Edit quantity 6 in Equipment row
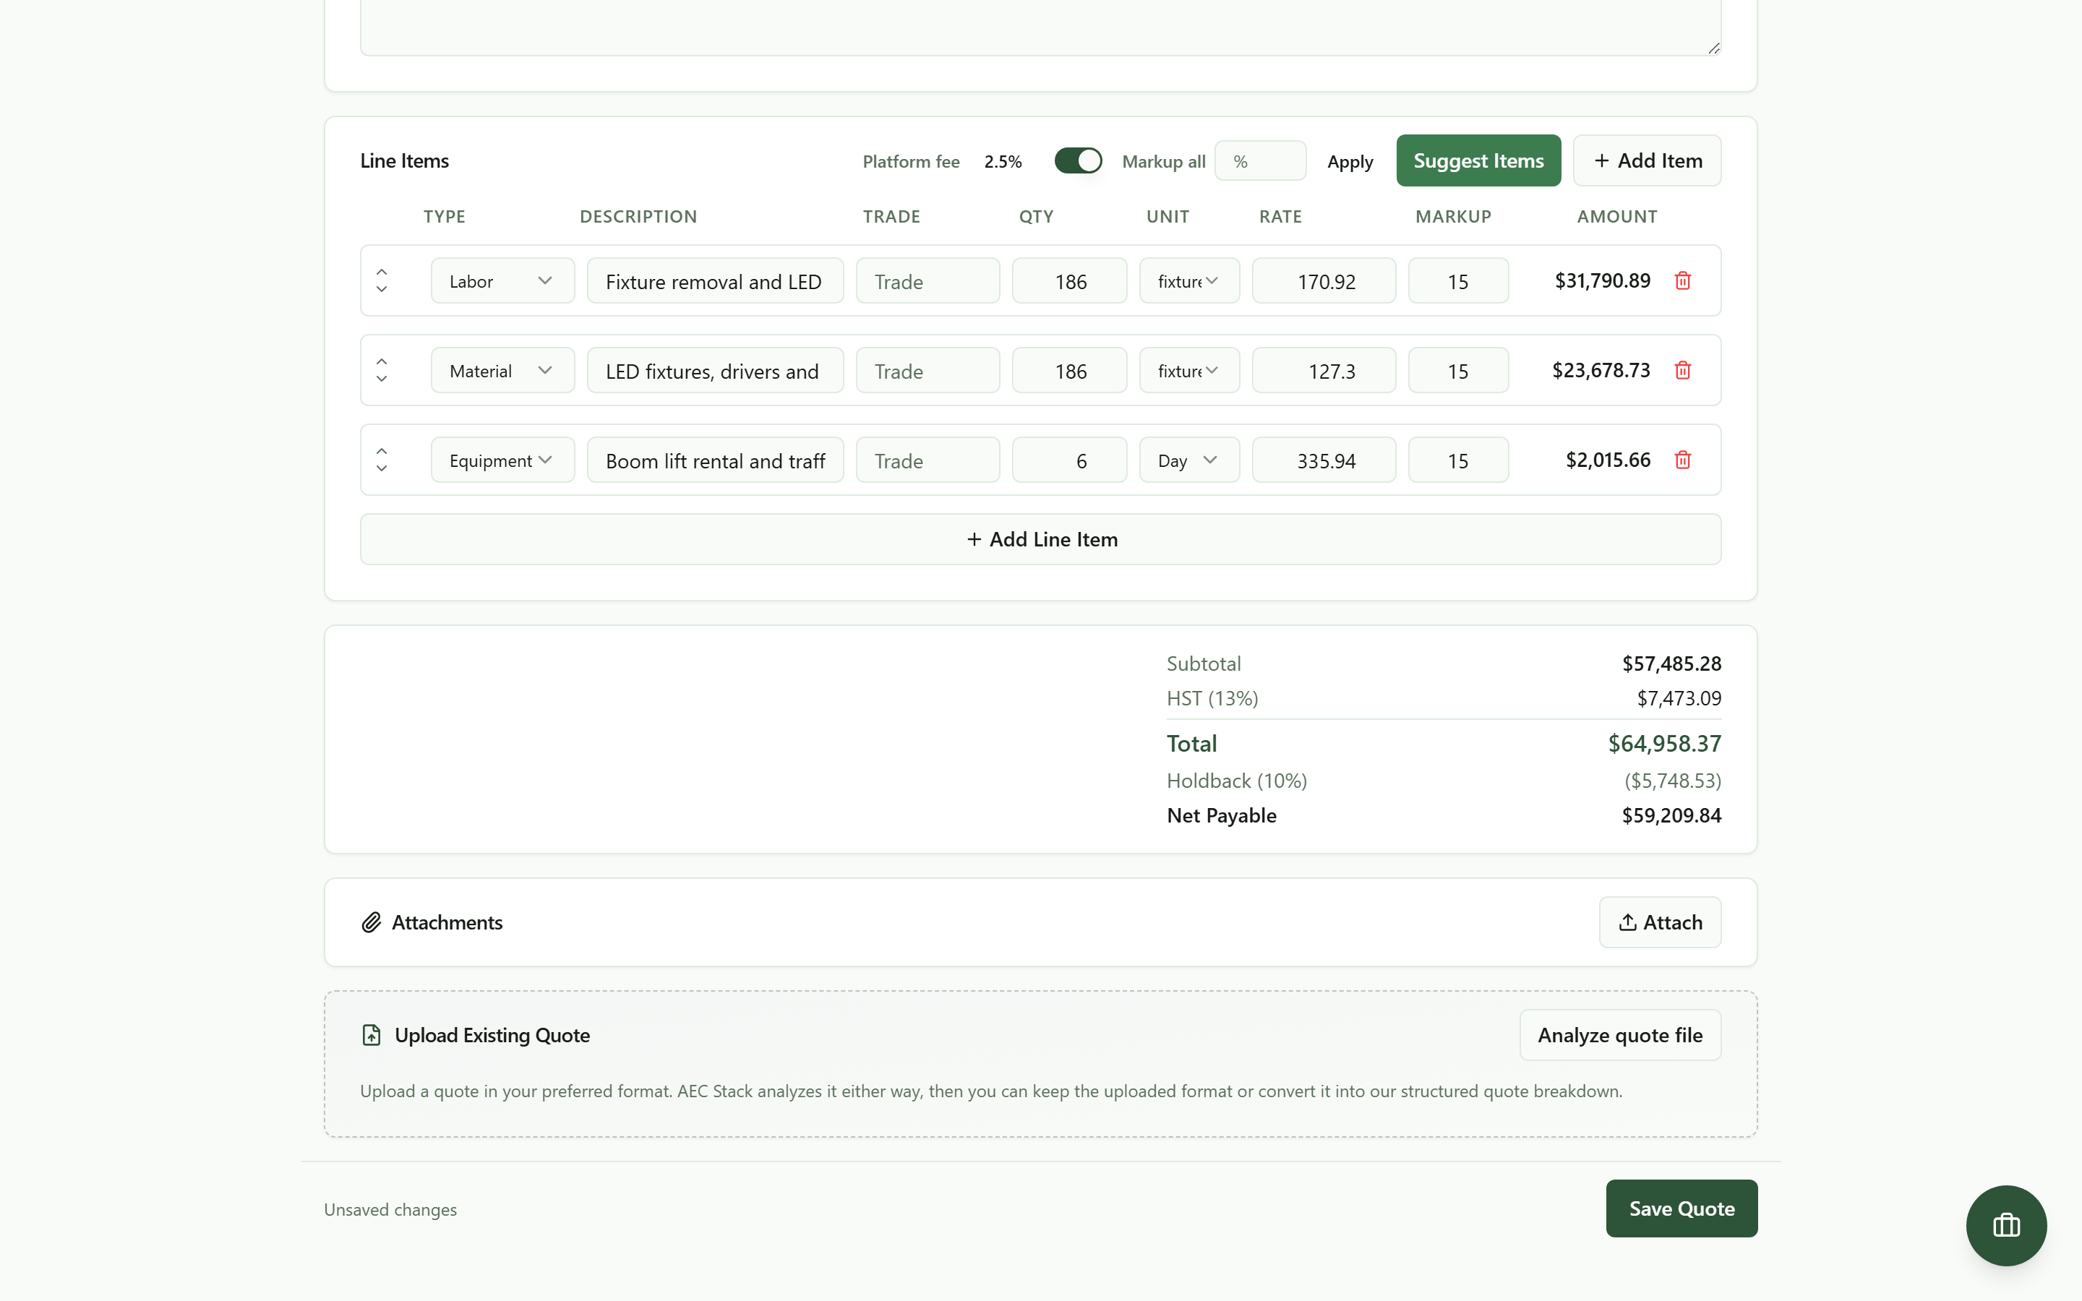The image size is (2082, 1301). click(x=1069, y=460)
